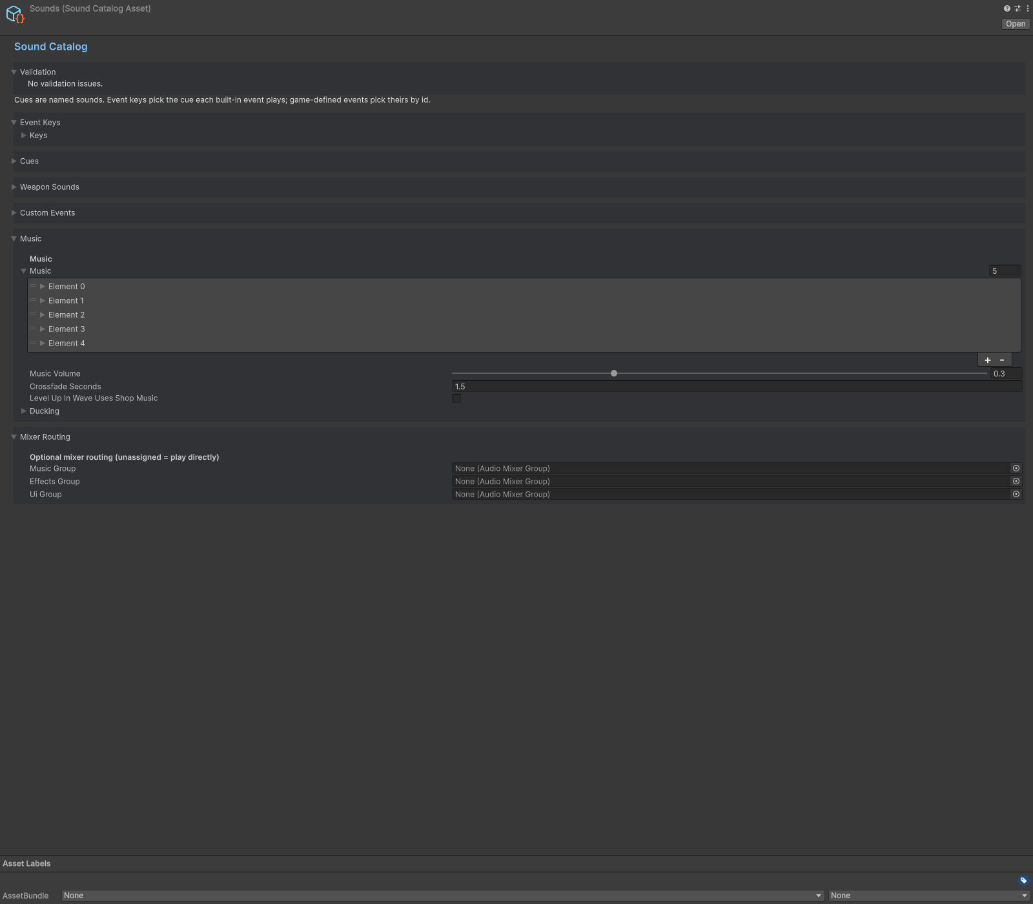Viewport: 1033px width, 904px height.
Task: Expand Element 3 in the music list
Action: (43, 329)
